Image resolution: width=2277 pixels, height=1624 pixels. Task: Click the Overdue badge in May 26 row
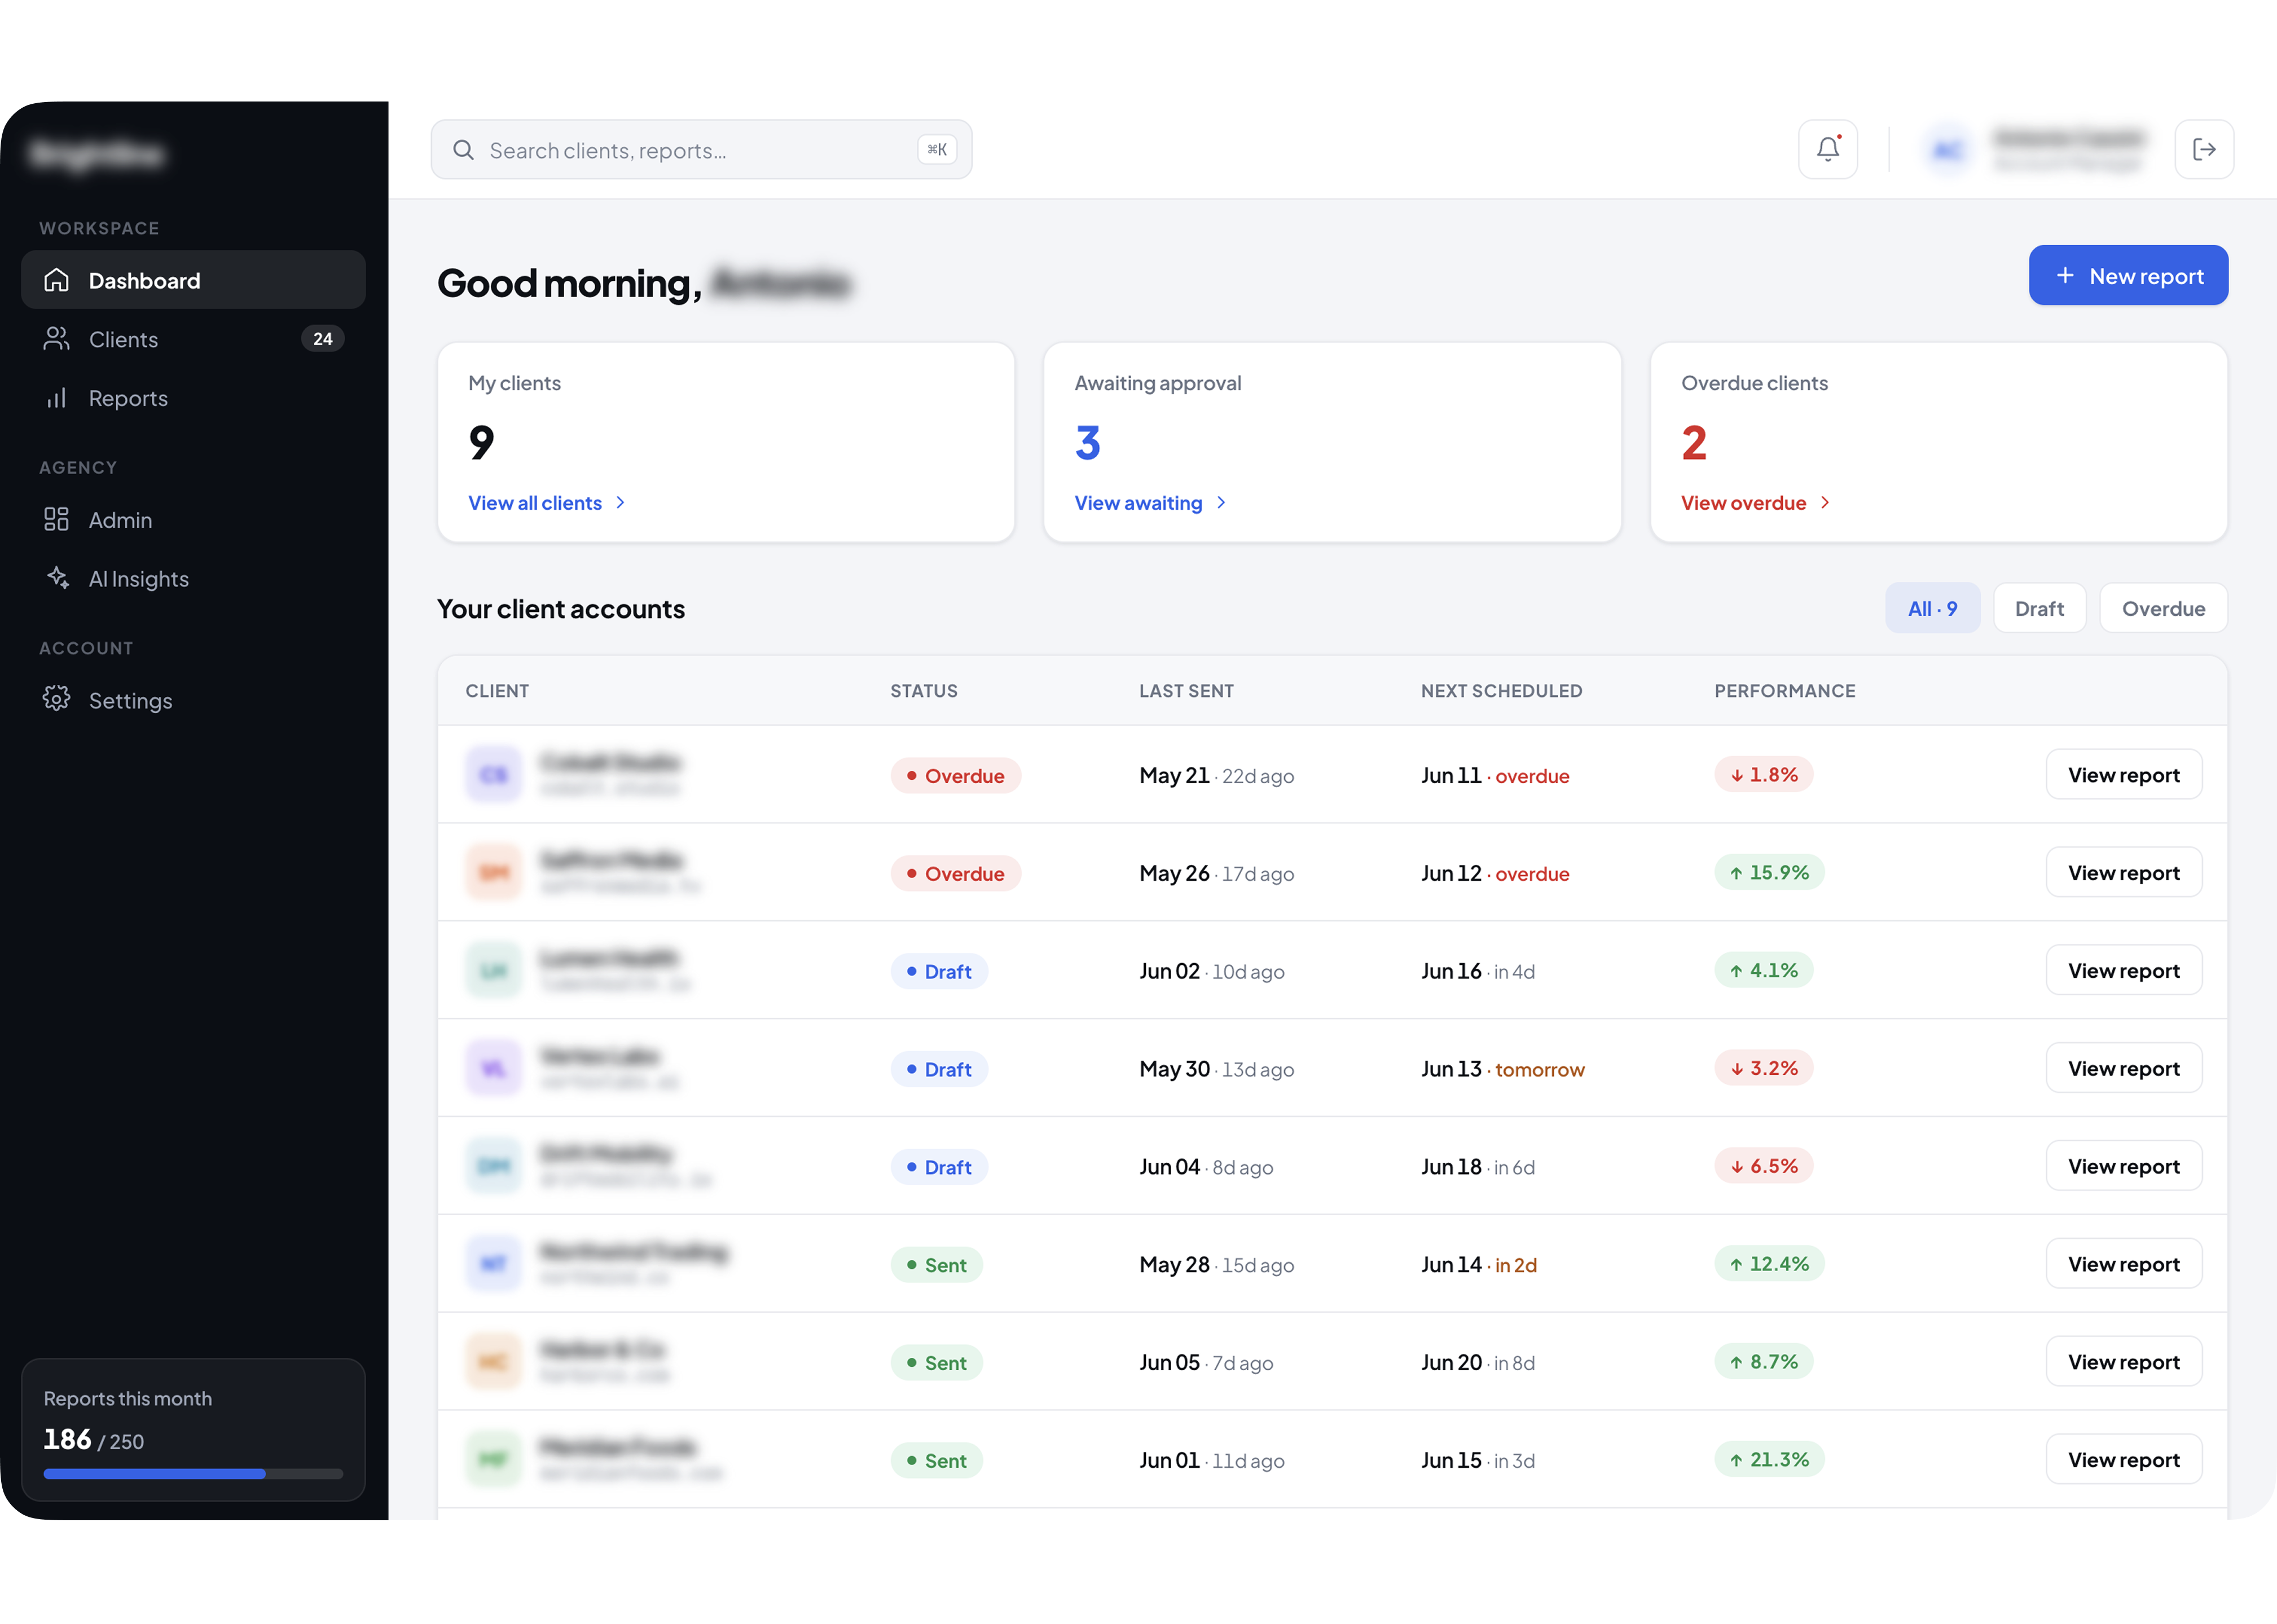pos(955,874)
